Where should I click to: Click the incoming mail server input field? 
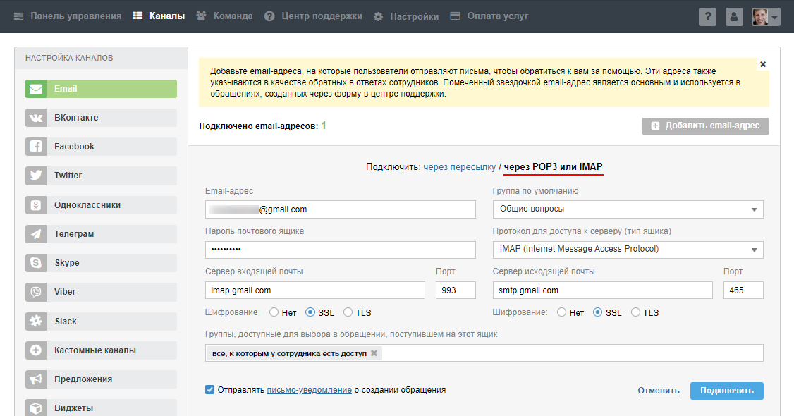(314, 290)
